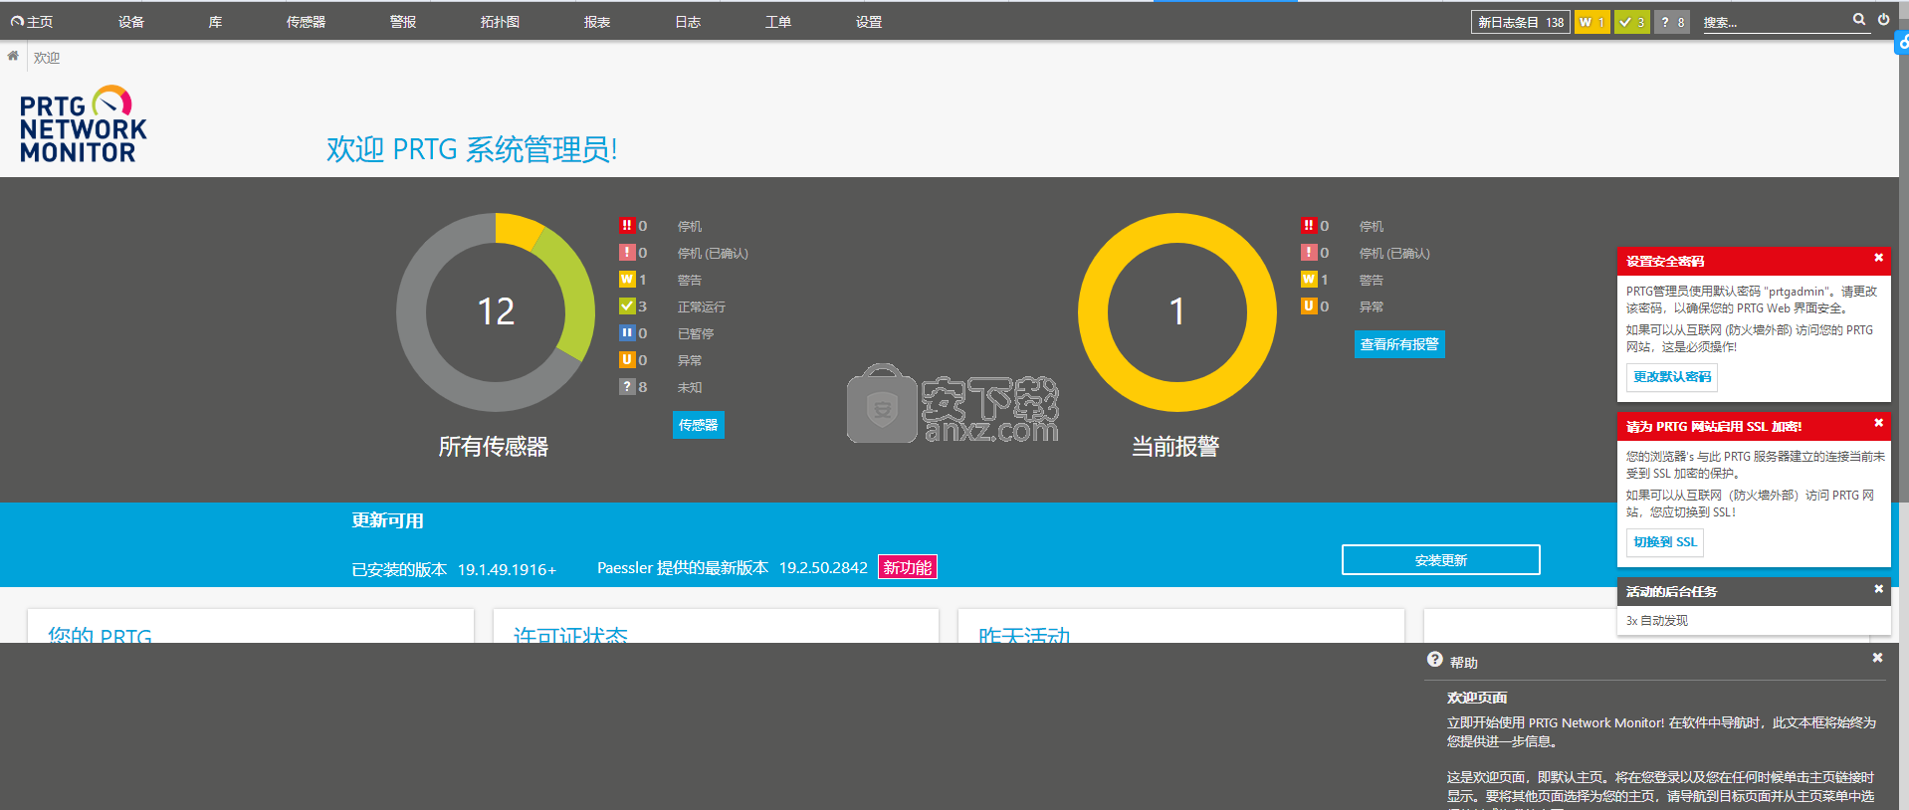Image resolution: width=1909 pixels, height=810 pixels.
Task: Click the 更新可用 heading
Action: coord(387,521)
